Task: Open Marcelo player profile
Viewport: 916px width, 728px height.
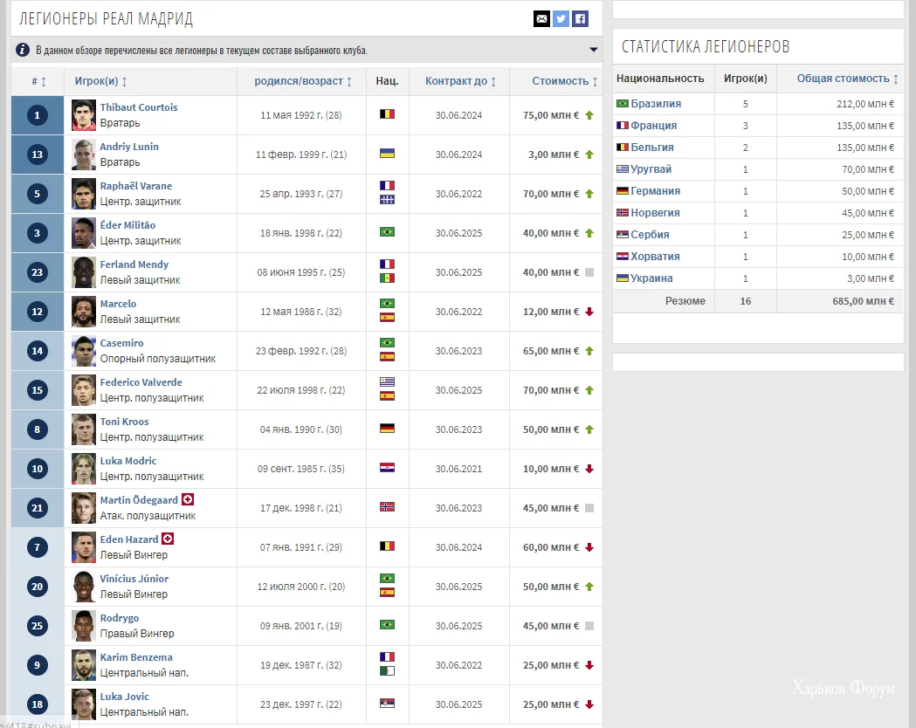Action: pyautogui.click(x=118, y=304)
